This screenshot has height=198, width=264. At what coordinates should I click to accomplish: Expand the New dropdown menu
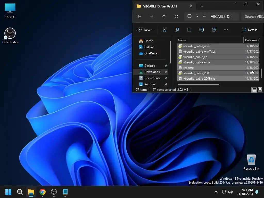pos(145,30)
